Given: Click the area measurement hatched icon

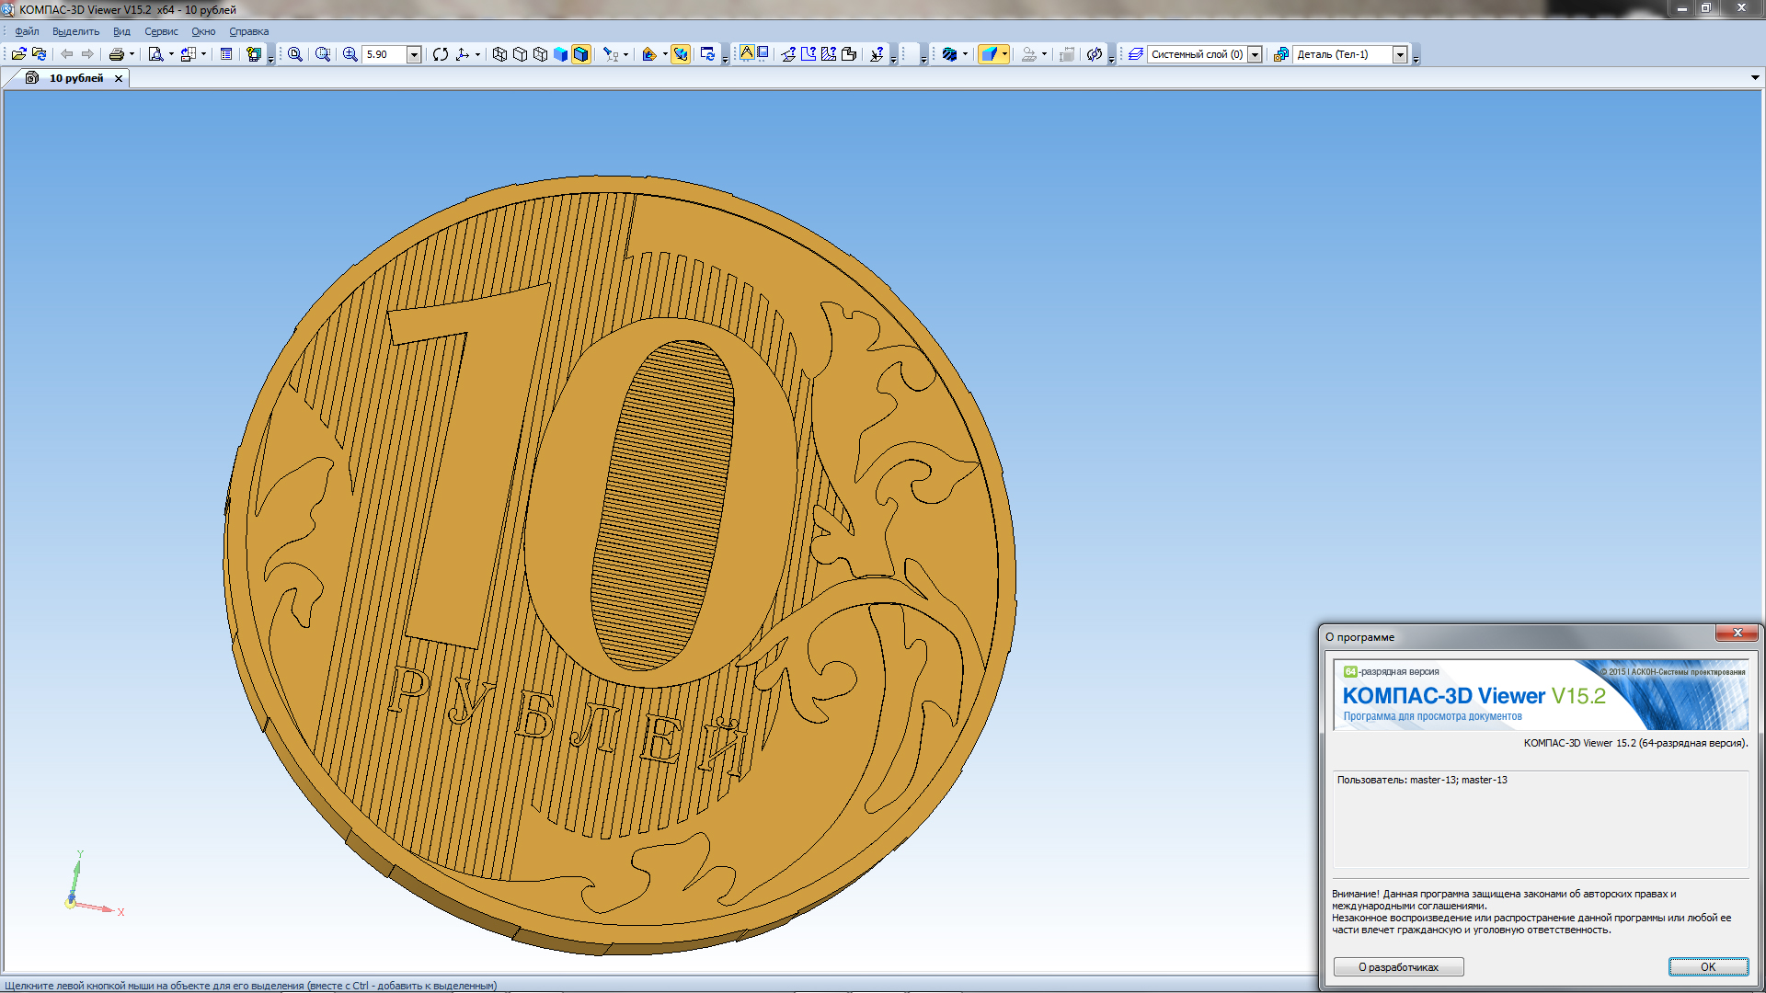Looking at the screenshot, I should coord(829,54).
